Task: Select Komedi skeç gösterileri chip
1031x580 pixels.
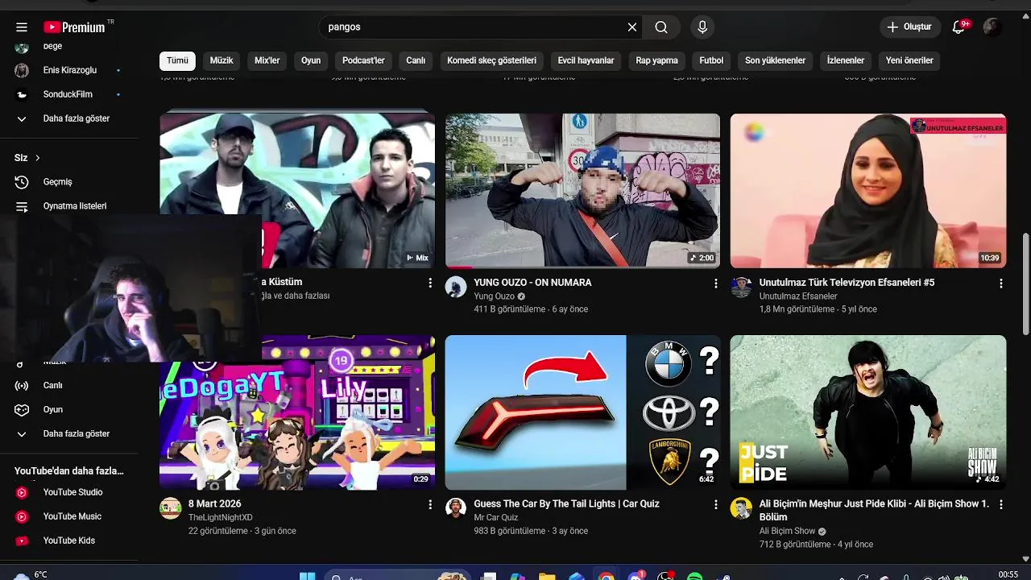Action: (x=491, y=60)
